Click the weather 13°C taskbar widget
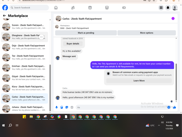Screen dimensions: 182x137 point(150,125)
